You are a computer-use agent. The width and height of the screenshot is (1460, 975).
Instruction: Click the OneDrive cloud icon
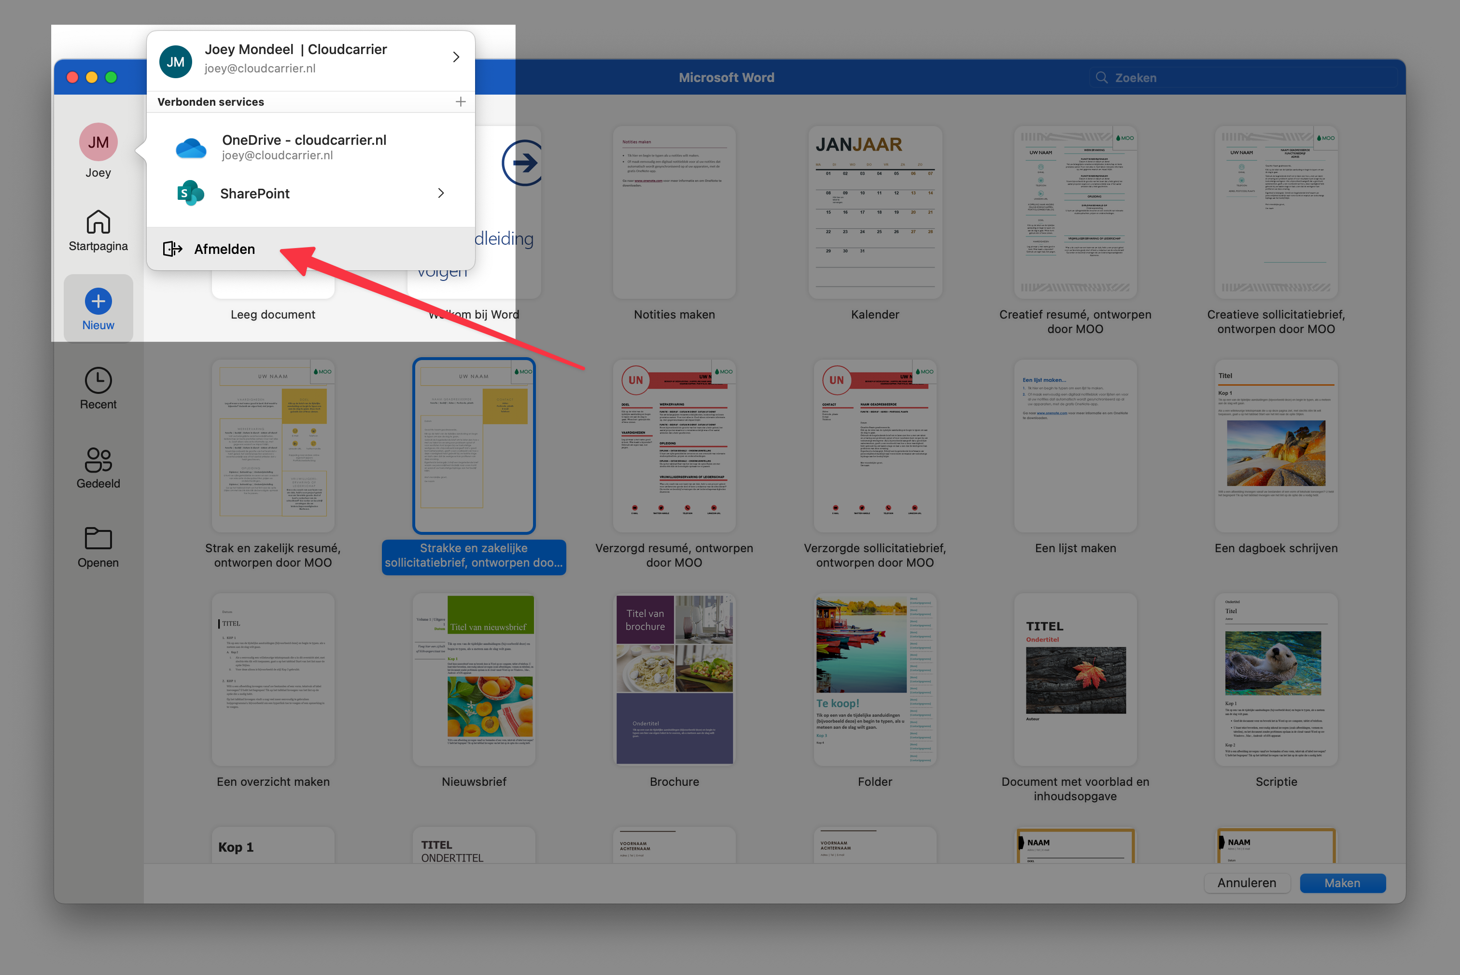(x=191, y=148)
